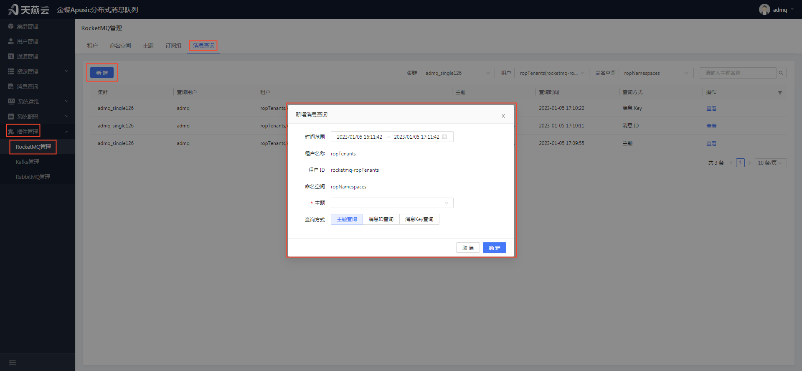This screenshot has width=802, height=371.
Task: Click 查看 for the 17:10:11 record
Action: click(x=711, y=126)
